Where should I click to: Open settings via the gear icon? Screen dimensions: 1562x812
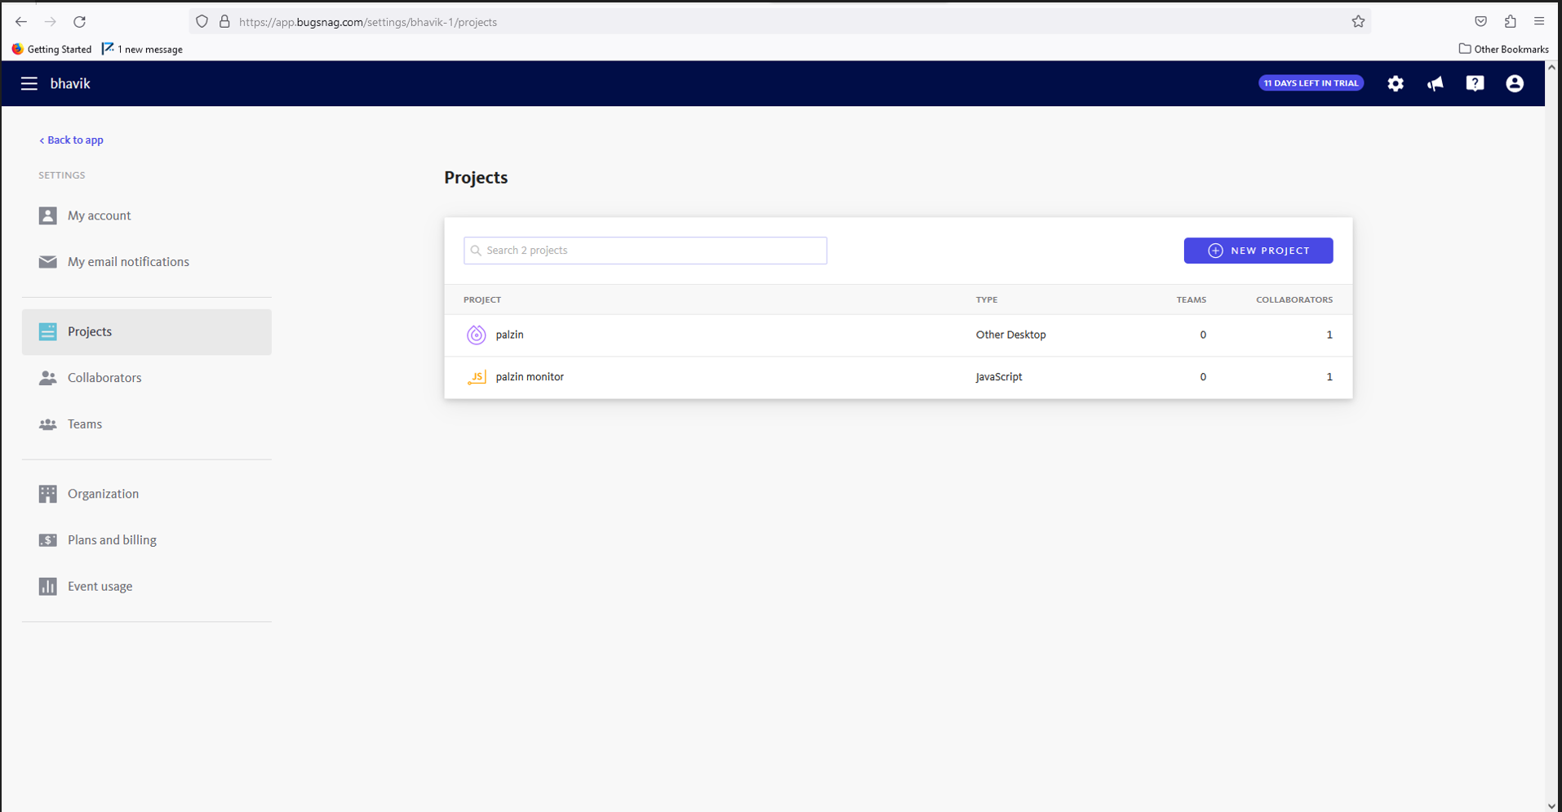click(x=1396, y=83)
